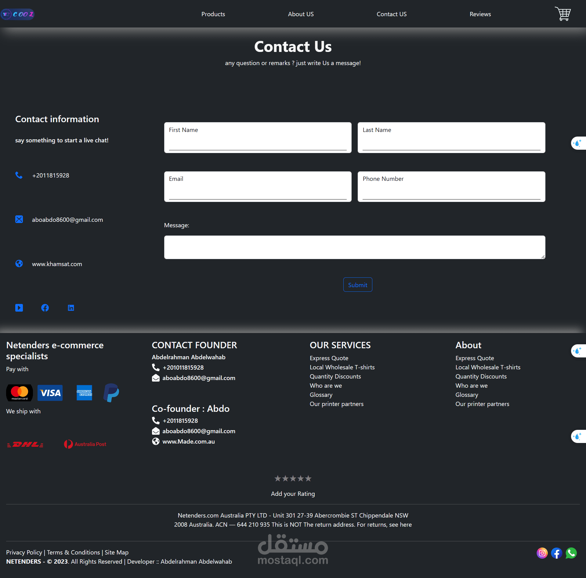The height and width of the screenshot is (578, 586).
Task: Set rating with the fifth star
Action: pyautogui.click(x=308, y=478)
